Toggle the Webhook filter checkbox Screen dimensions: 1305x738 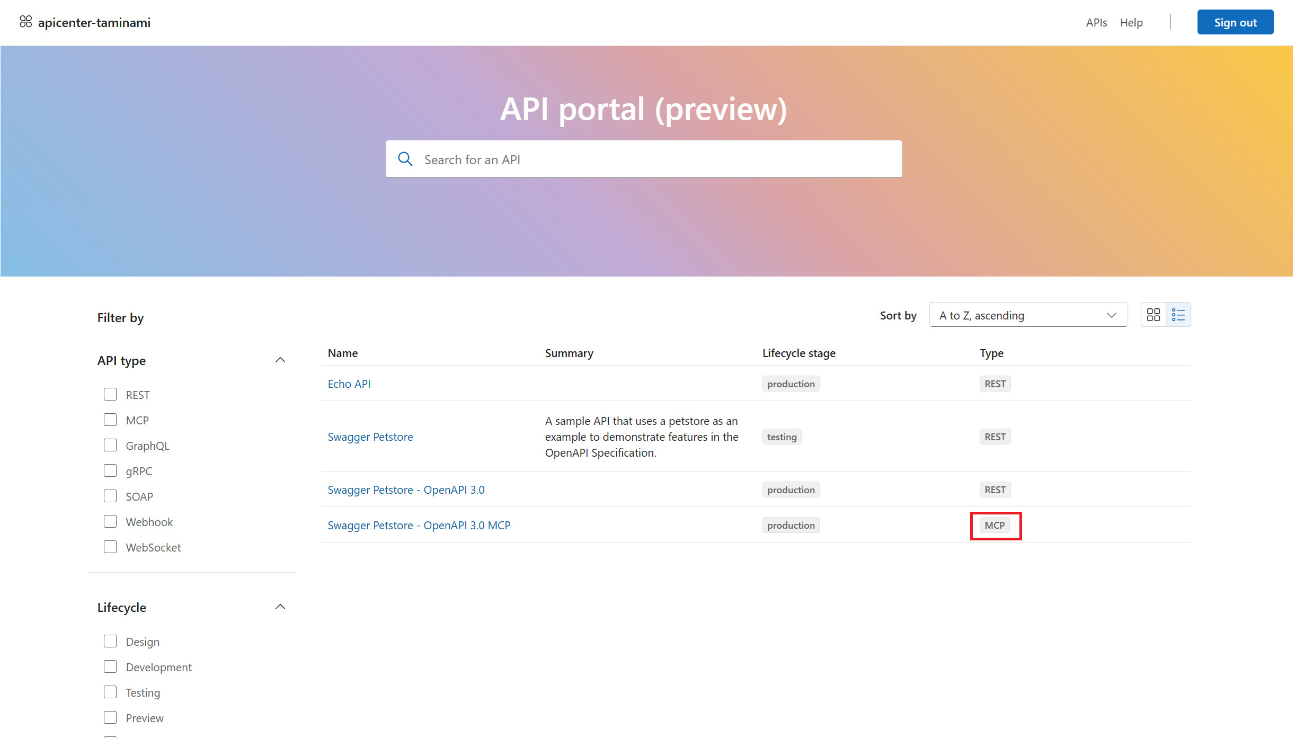click(x=110, y=522)
